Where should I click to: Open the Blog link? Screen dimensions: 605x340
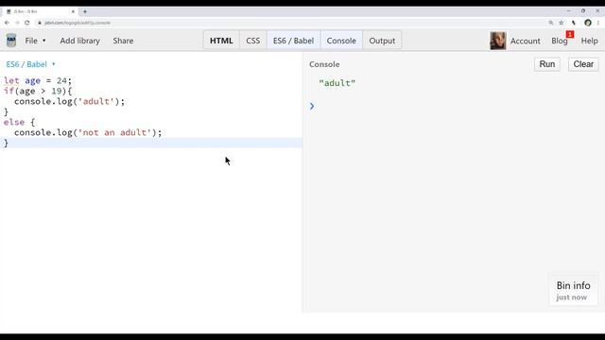(x=560, y=41)
